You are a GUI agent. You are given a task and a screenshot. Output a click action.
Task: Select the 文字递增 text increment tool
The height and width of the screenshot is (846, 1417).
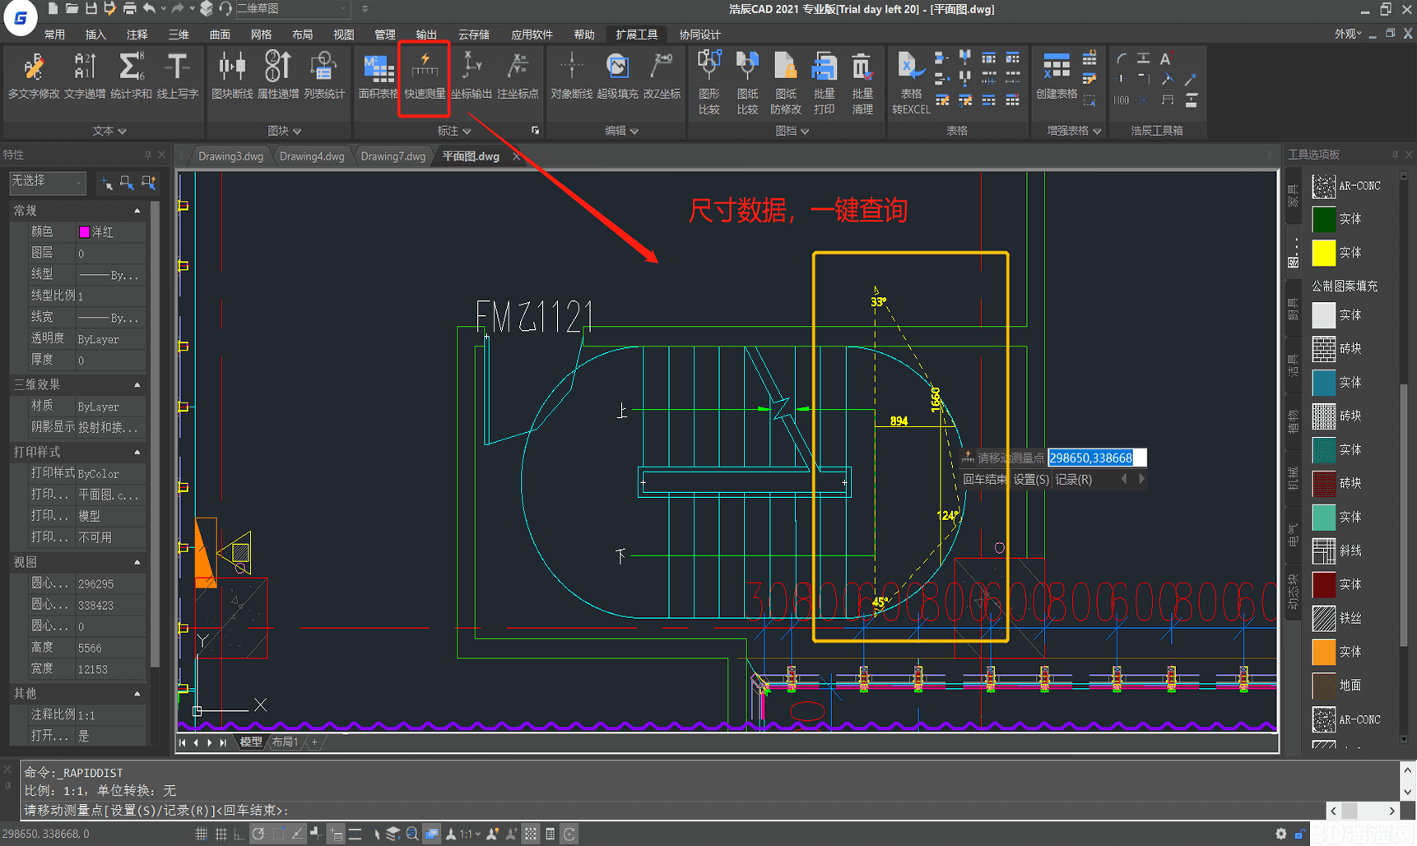(x=85, y=76)
